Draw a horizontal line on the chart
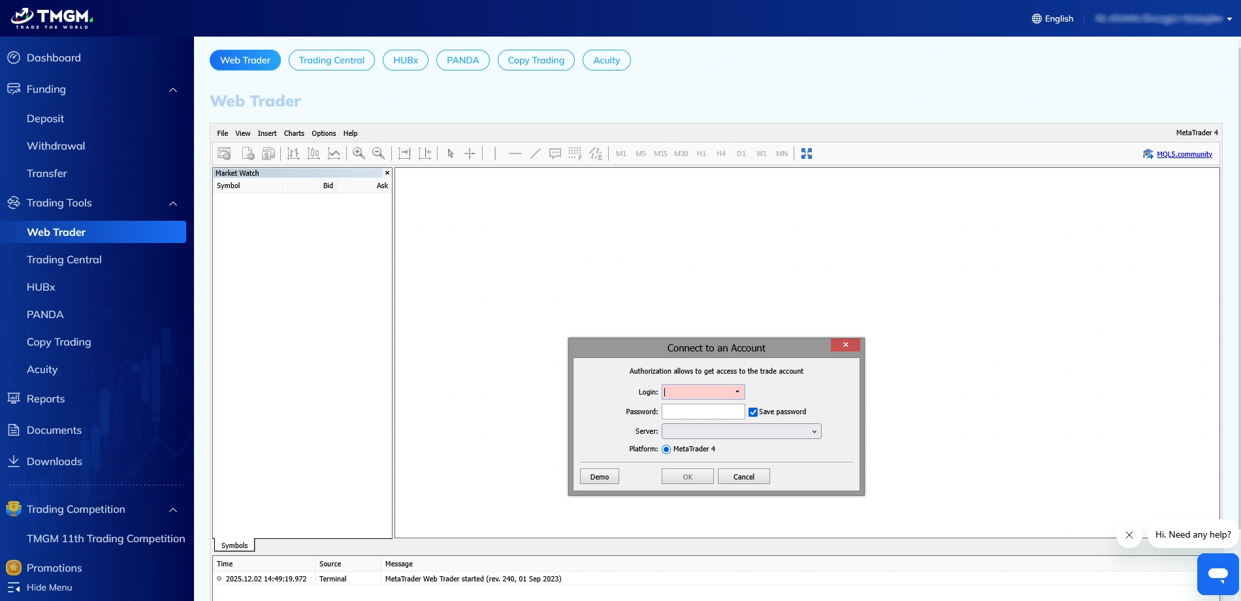Image resolution: width=1241 pixels, height=601 pixels. [515, 154]
